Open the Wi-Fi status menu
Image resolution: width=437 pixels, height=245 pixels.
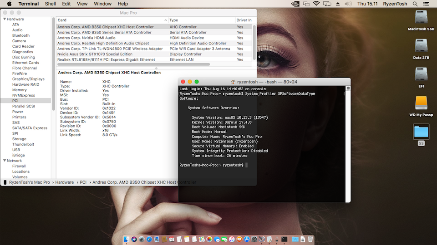316,4
